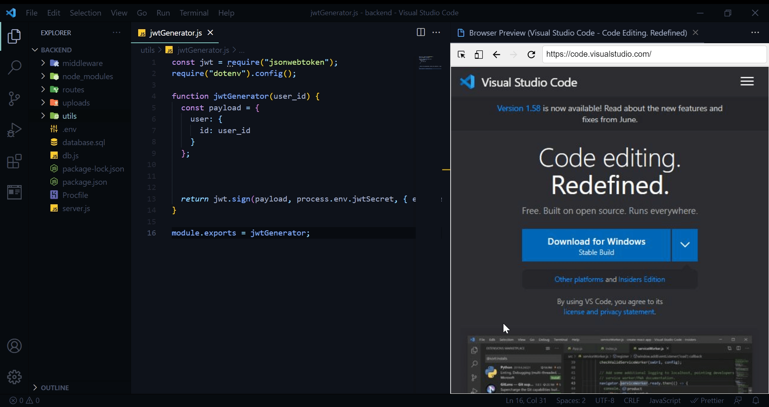Open notifications bell in status bar
This screenshot has height=407, width=769.
pyautogui.click(x=757, y=401)
